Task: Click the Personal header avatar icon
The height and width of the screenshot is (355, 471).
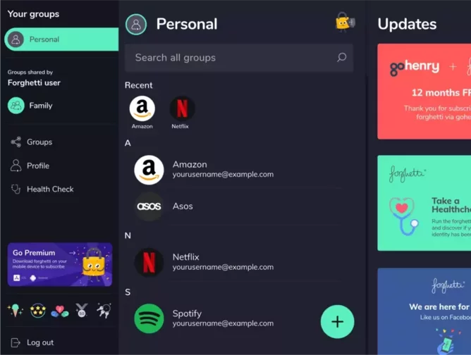Action: [136, 25]
